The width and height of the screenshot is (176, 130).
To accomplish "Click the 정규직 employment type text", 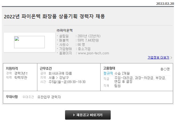I will pyautogui.click(x=108, y=73).
